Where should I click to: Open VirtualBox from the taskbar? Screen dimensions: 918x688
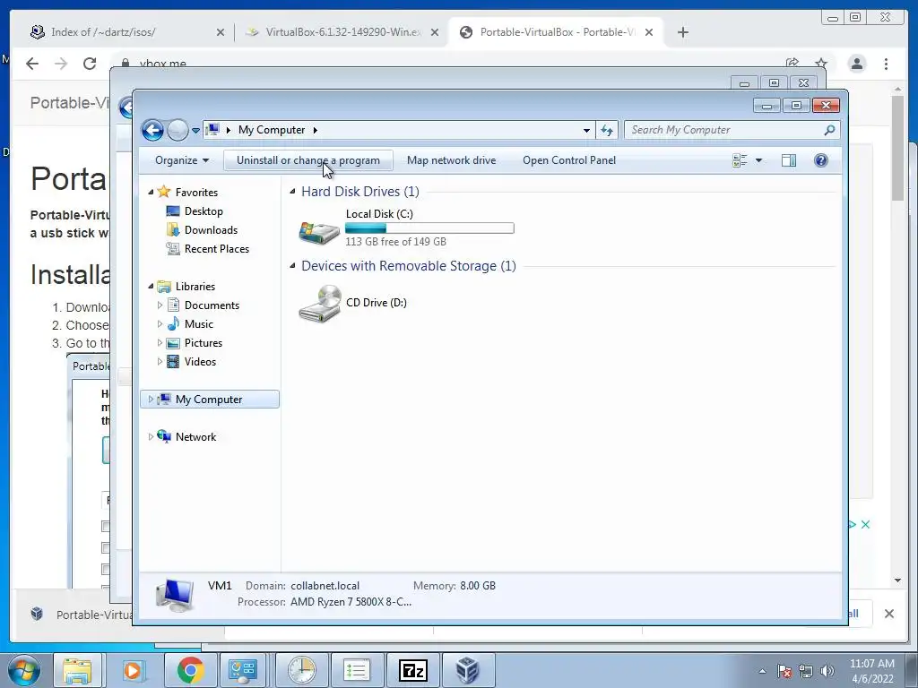(x=467, y=670)
